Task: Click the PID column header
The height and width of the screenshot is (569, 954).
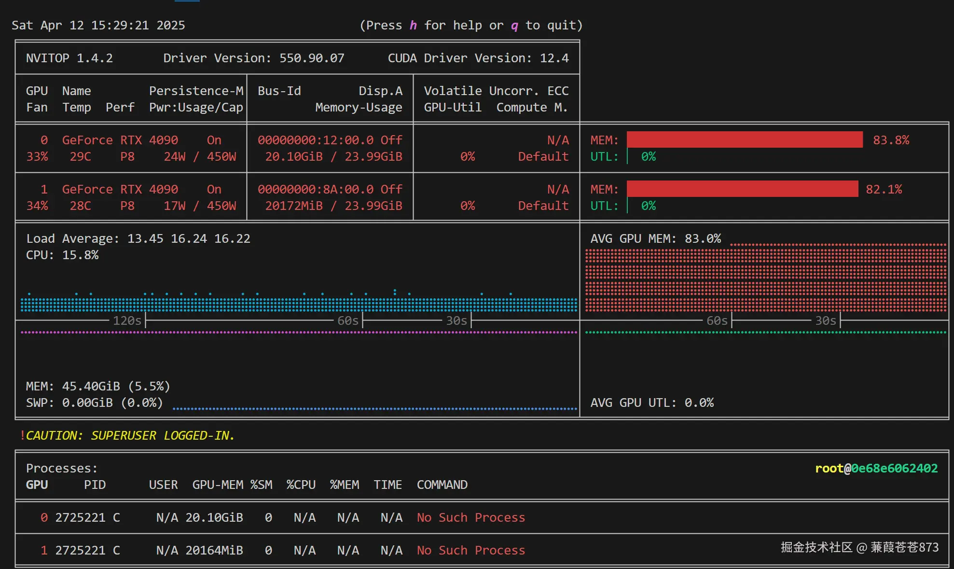Action: [x=95, y=485]
